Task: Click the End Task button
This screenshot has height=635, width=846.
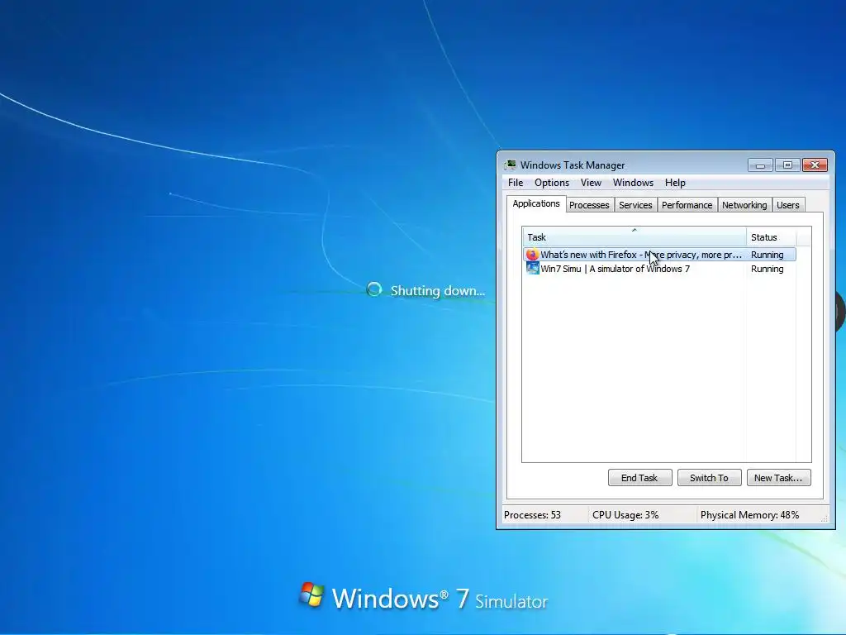Action: click(640, 478)
